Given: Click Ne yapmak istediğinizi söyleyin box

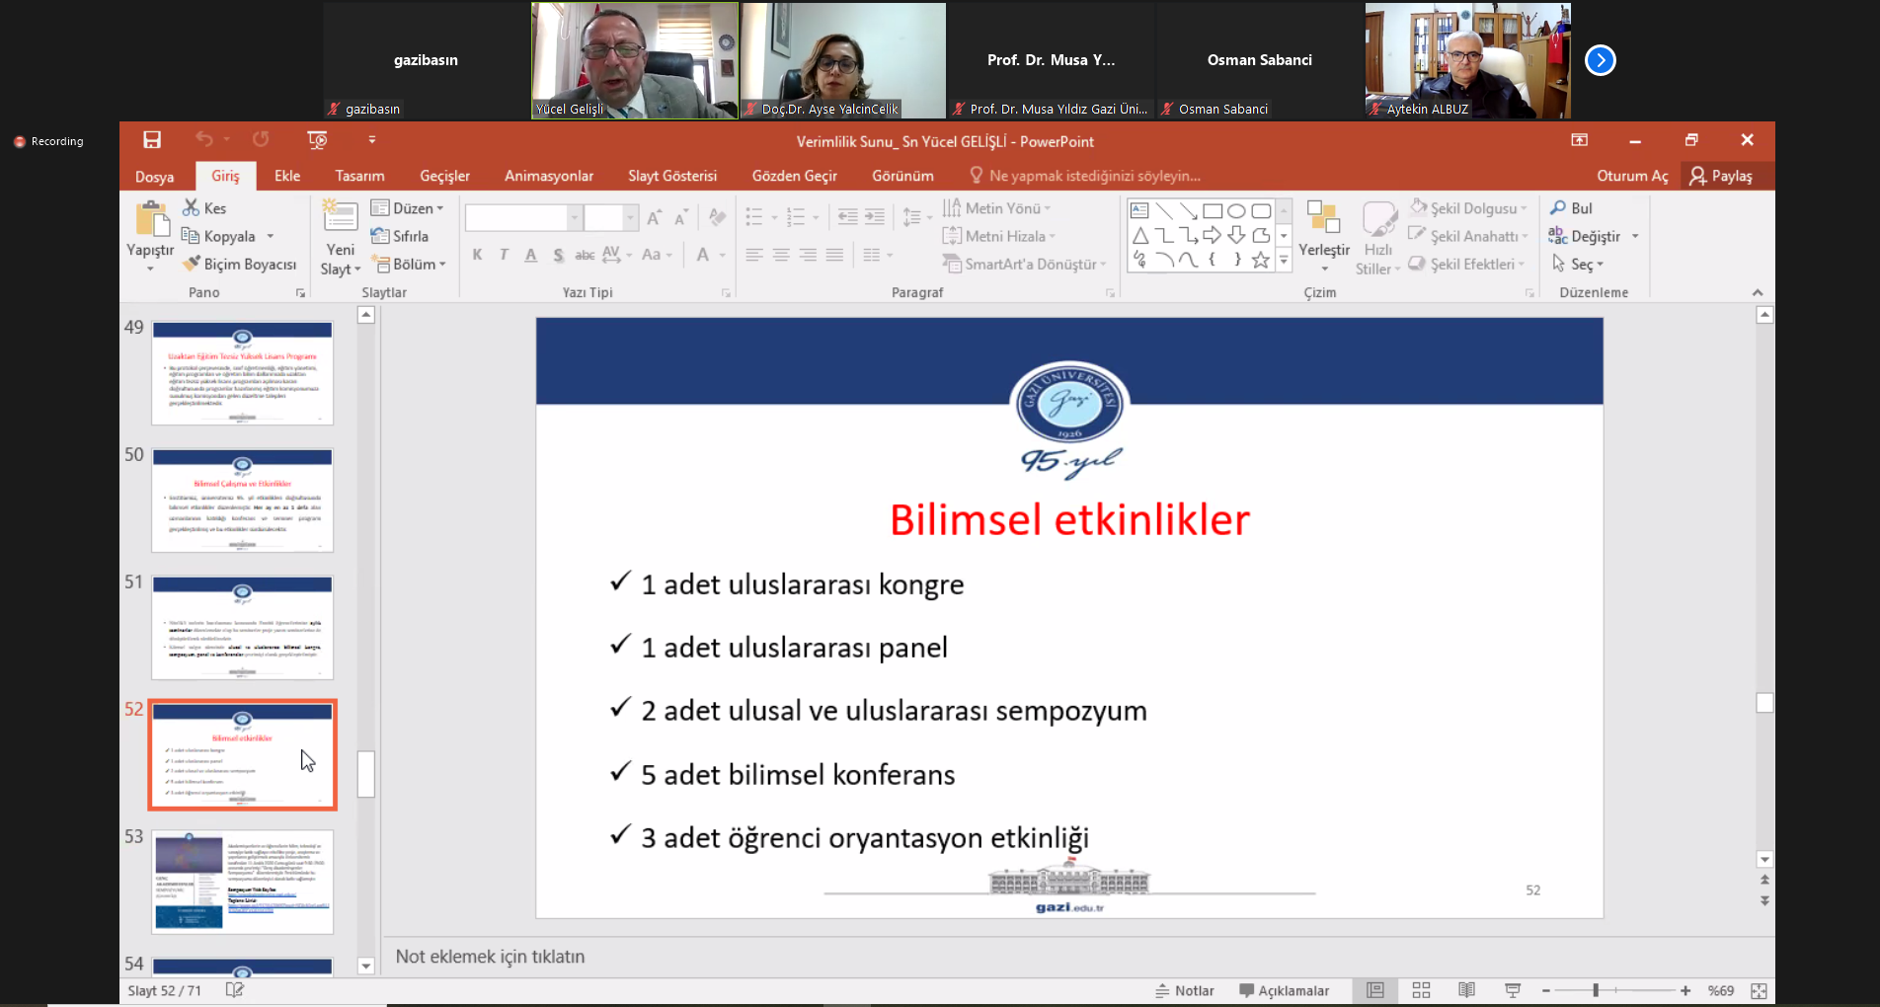Looking at the screenshot, I should [1084, 176].
